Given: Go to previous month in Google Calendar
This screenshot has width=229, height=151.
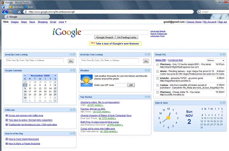Looking at the screenshot, I should pyautogui.click(x=25, y=76).
